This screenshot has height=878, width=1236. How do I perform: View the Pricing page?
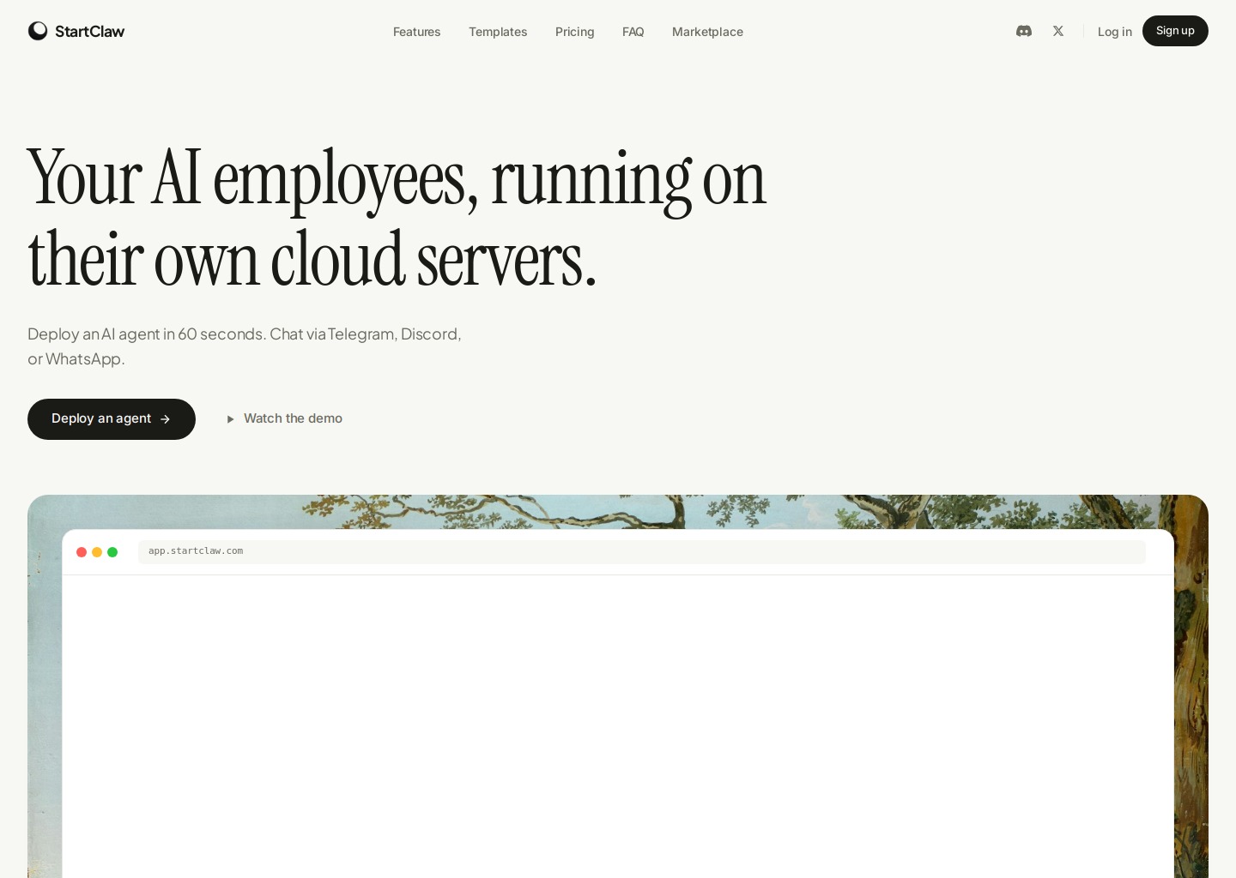[x=574, y=32]
